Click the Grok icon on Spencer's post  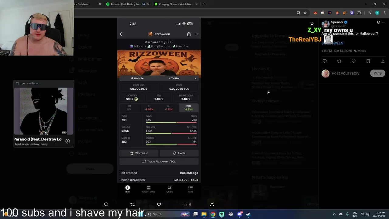378,22
